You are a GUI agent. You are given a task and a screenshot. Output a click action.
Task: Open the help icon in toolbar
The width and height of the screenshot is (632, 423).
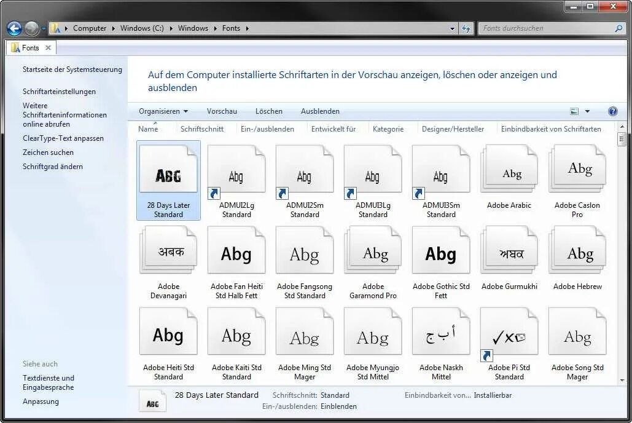613,111
